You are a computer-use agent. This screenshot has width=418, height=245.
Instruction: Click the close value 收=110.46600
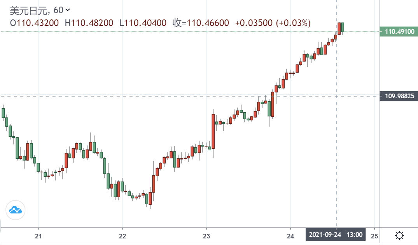pos(201,23)
